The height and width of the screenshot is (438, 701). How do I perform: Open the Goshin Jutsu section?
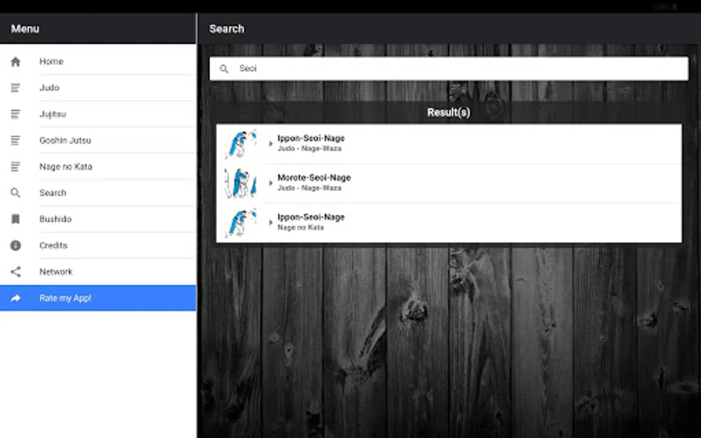pos(98,141)
